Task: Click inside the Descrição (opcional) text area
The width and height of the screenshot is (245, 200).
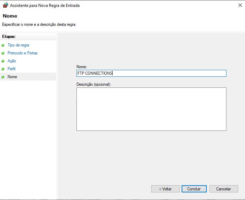Action: click(151, 109)
